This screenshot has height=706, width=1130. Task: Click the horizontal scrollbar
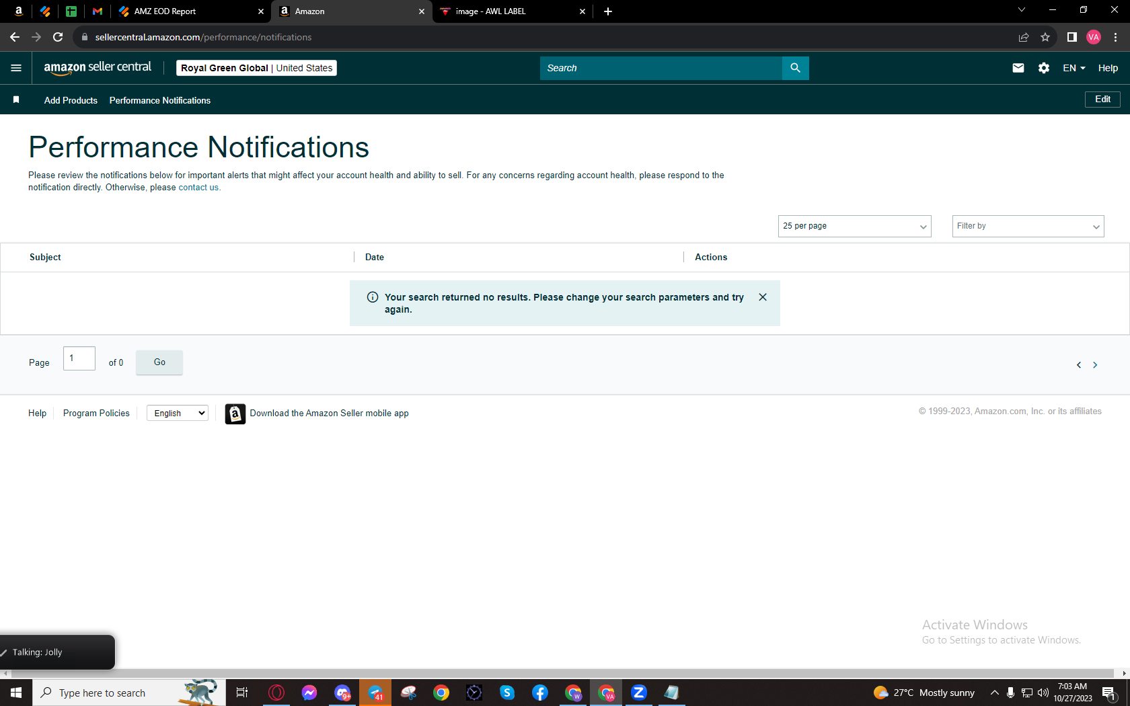click(x=562, y=673)
